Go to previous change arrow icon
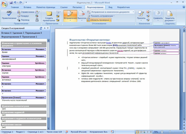The image size is (186, 134). 148,16
